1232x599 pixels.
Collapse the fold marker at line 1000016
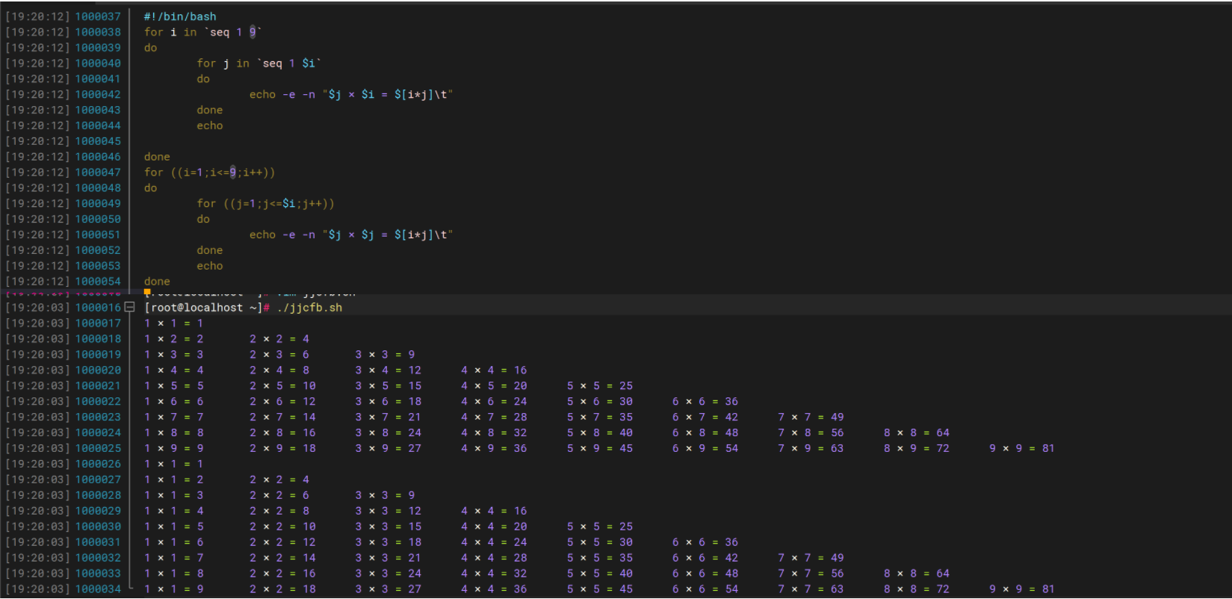(x=129, y=307)
